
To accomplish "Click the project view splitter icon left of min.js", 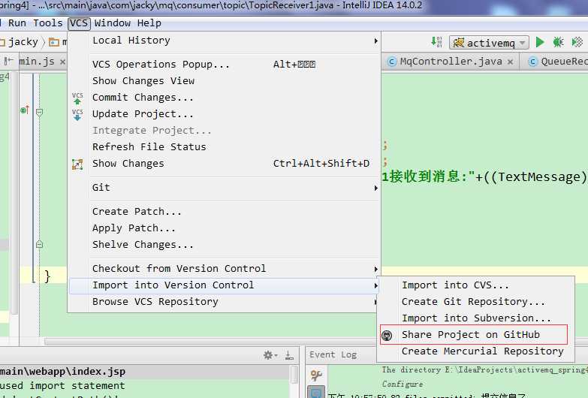I will pyautogui.click(x=8, y=61).
